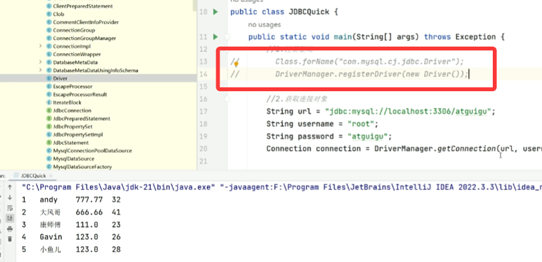
Task: Select JdbcPreparedStatement interface in the tree
Action: click(x=82, y=118)
